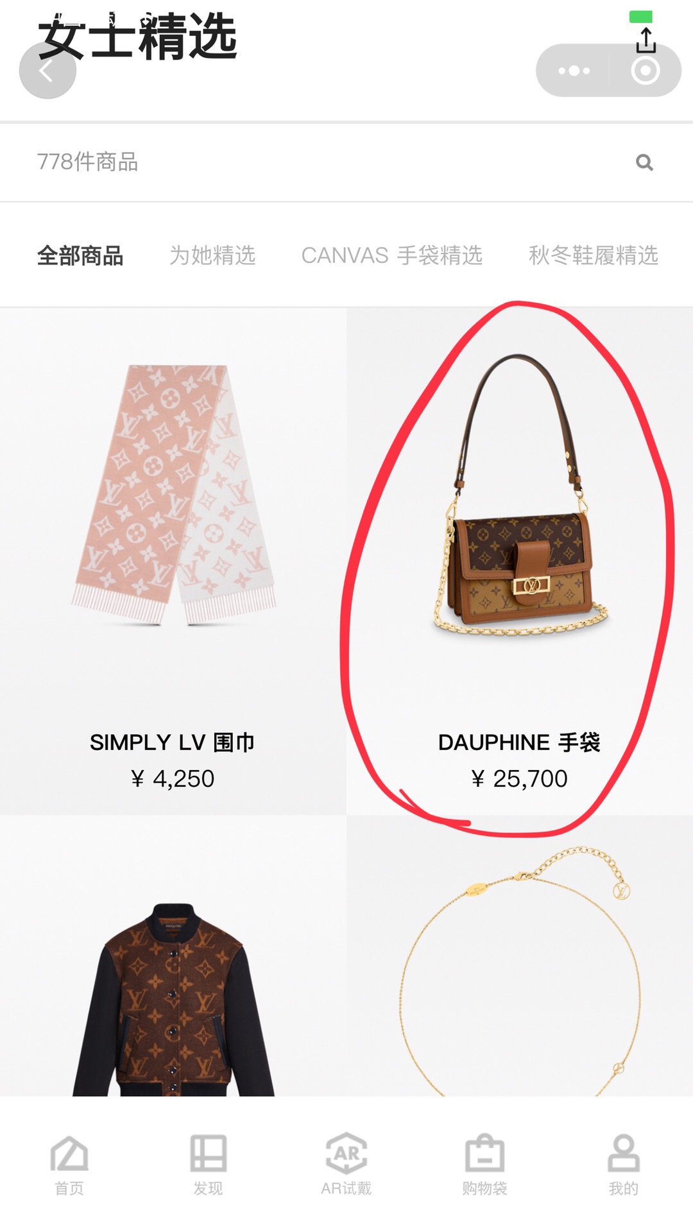The image size is (693, 1232).
Task: Click the 778件商品 search field
Action: (346, 162)
